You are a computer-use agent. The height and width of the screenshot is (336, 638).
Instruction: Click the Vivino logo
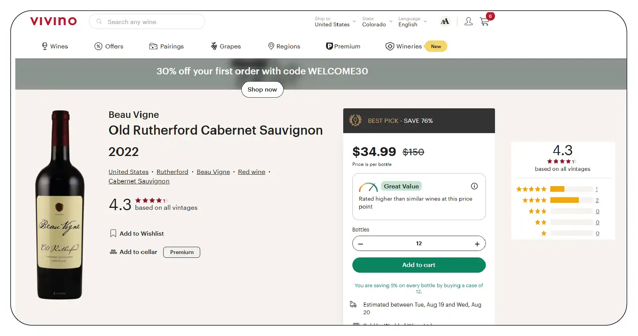53,21
